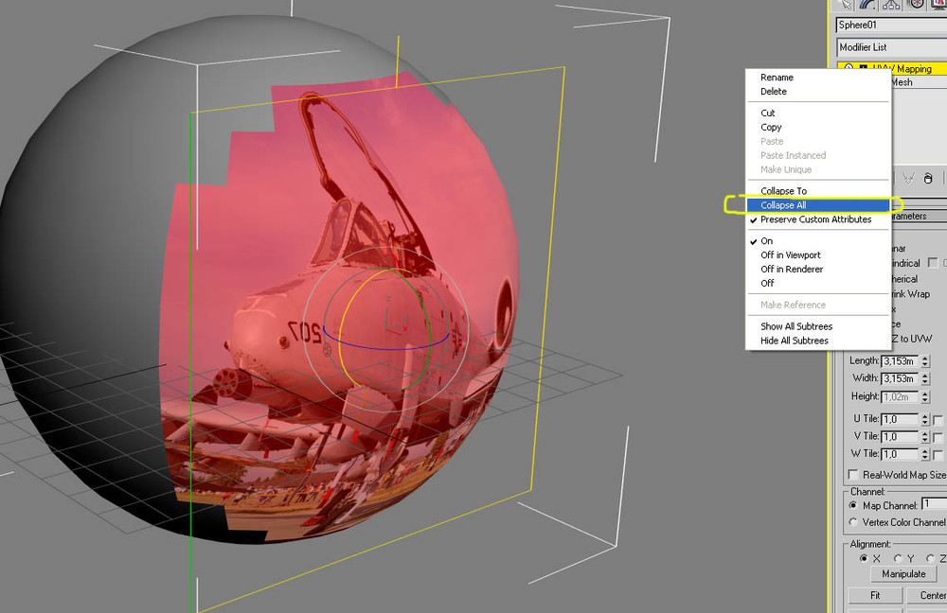Open the Display panel tab icon

(x=939, y=4)
